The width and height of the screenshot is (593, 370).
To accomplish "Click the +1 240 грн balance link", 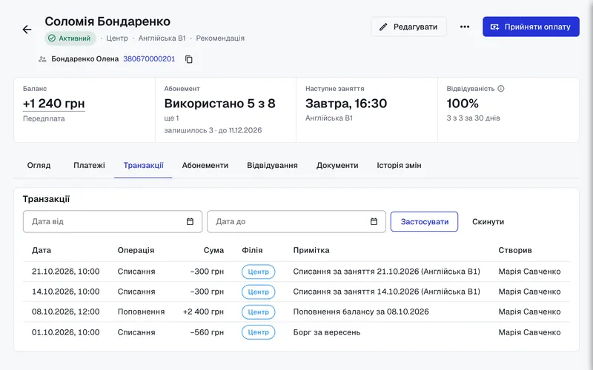I will click(53, 104).
